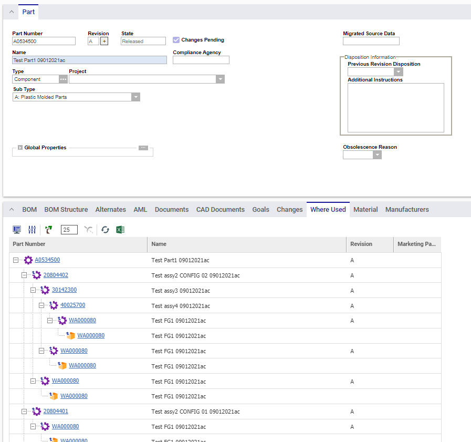The image size is (471, 442).
Task: Open the Sub Type dropdown
Action: 135,97
